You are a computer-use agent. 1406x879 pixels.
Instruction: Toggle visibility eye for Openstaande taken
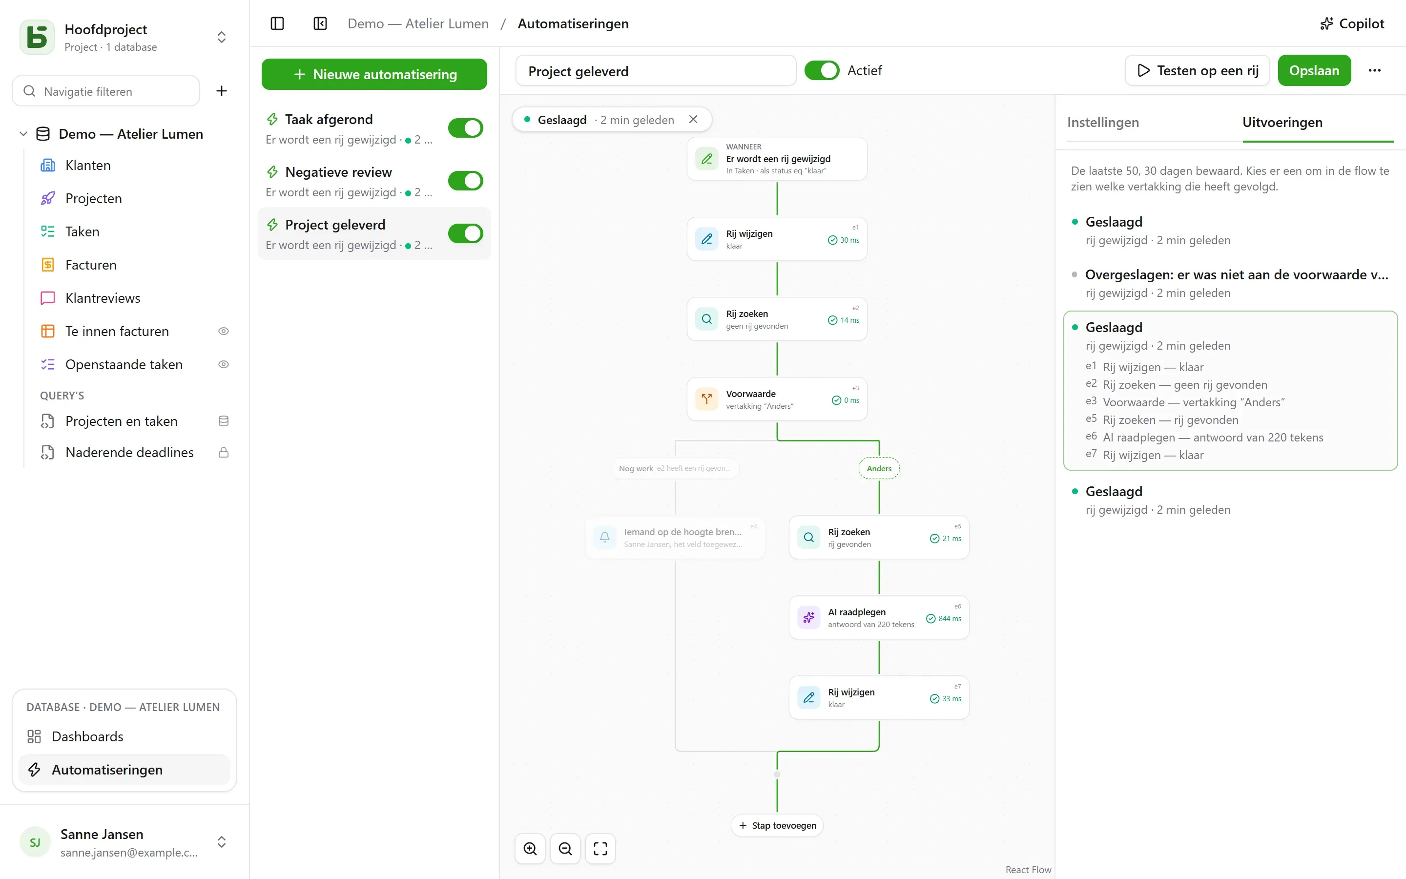coord(223,364)
